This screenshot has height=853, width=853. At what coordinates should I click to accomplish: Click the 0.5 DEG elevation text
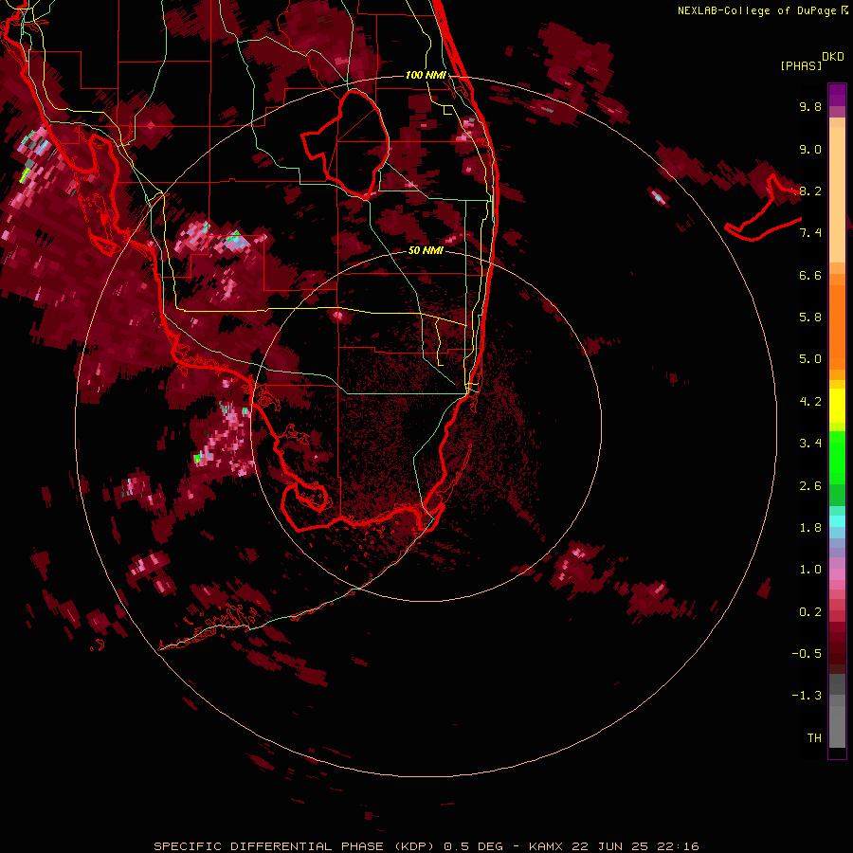tap(472, 846)
